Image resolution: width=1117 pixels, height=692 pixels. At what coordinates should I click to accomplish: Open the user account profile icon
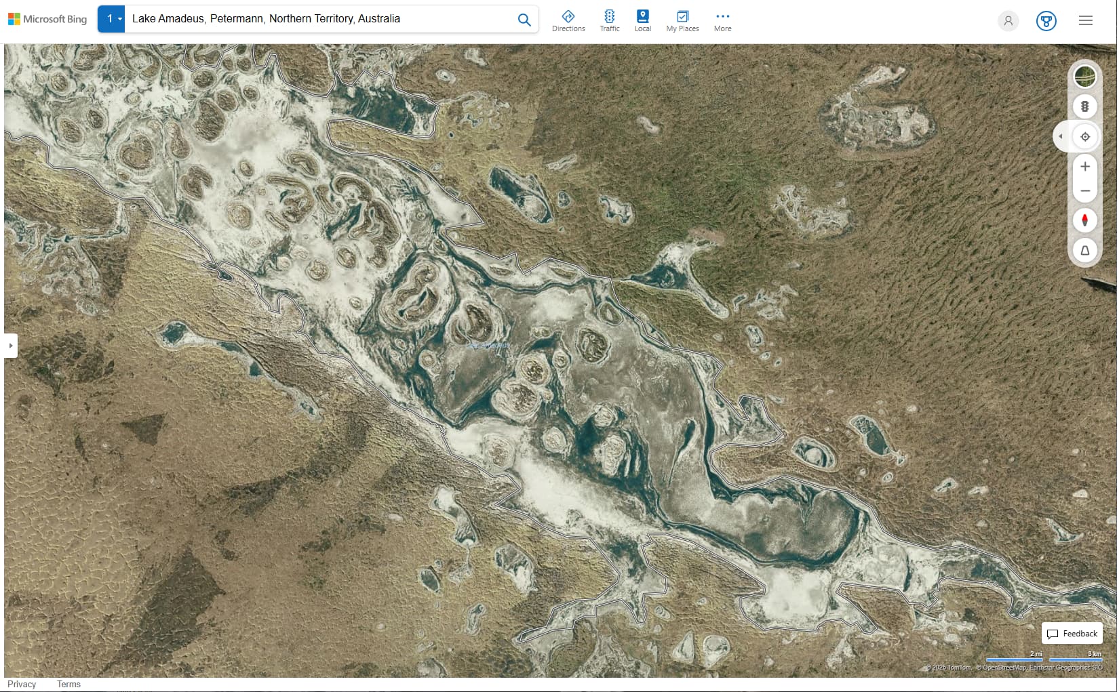[x=1008, y=21]
